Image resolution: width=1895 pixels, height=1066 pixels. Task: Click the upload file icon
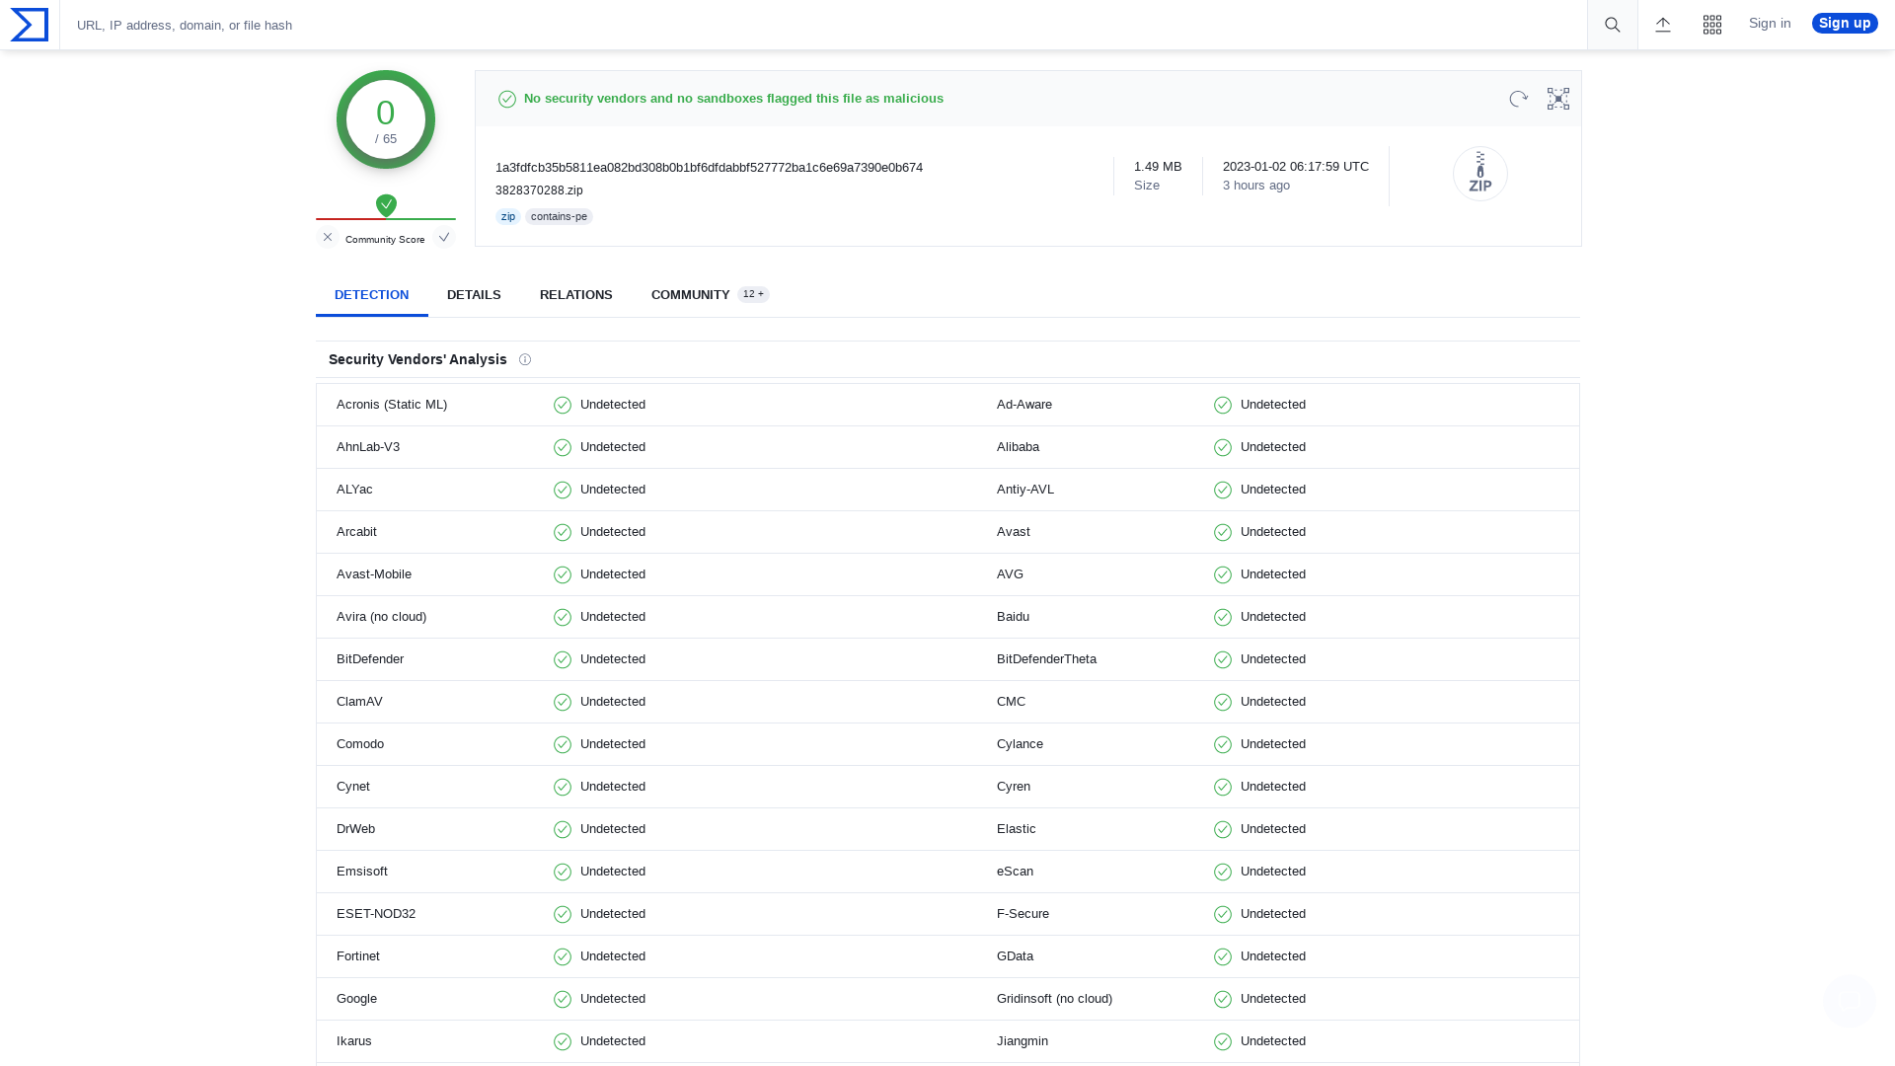click(x=1663, y=25)
